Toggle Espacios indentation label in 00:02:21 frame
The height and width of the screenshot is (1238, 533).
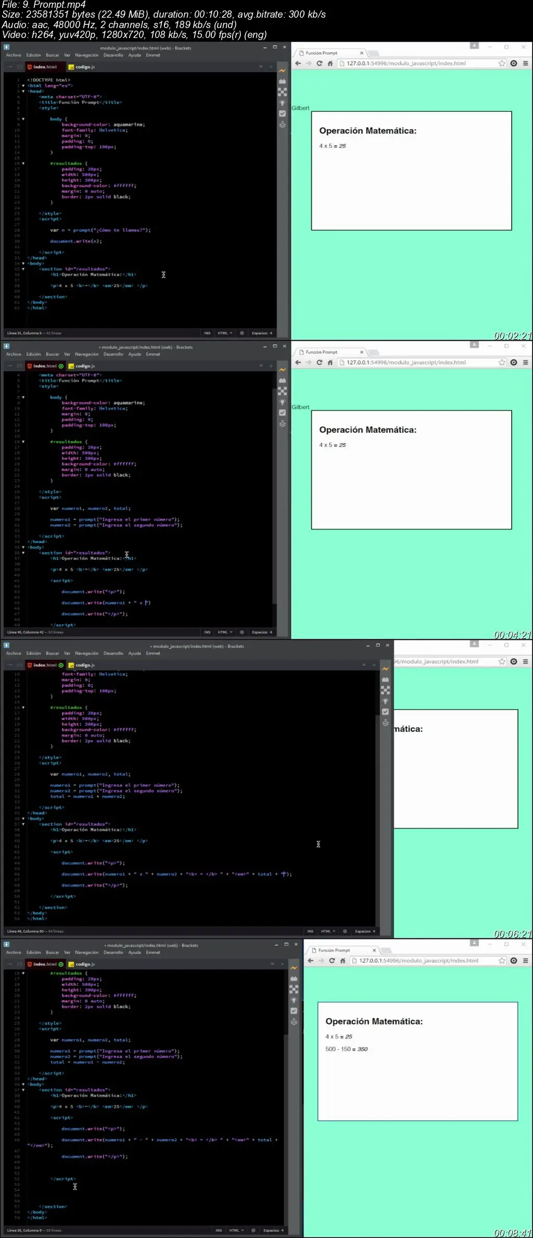pos(262,333)
